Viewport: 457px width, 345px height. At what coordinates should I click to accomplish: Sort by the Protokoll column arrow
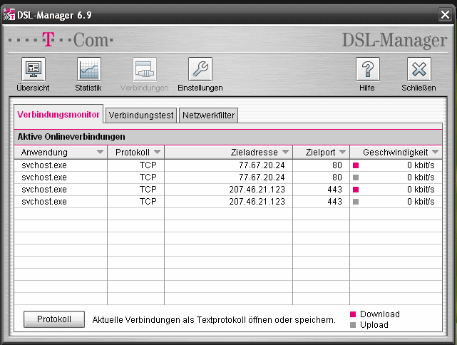157,152
